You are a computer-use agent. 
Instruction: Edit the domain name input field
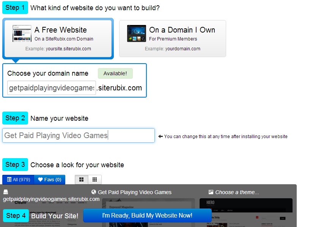(52, 88)
